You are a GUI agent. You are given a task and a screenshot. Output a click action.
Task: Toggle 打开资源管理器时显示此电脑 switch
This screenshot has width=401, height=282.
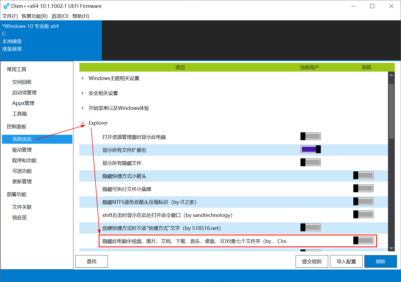tap(311, 136)
